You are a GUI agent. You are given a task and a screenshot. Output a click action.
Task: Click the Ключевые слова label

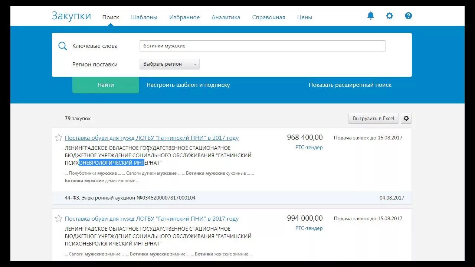[95, 46]
